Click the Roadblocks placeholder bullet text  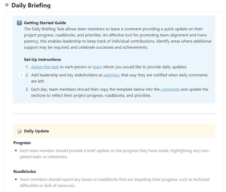tap(115, 183)
